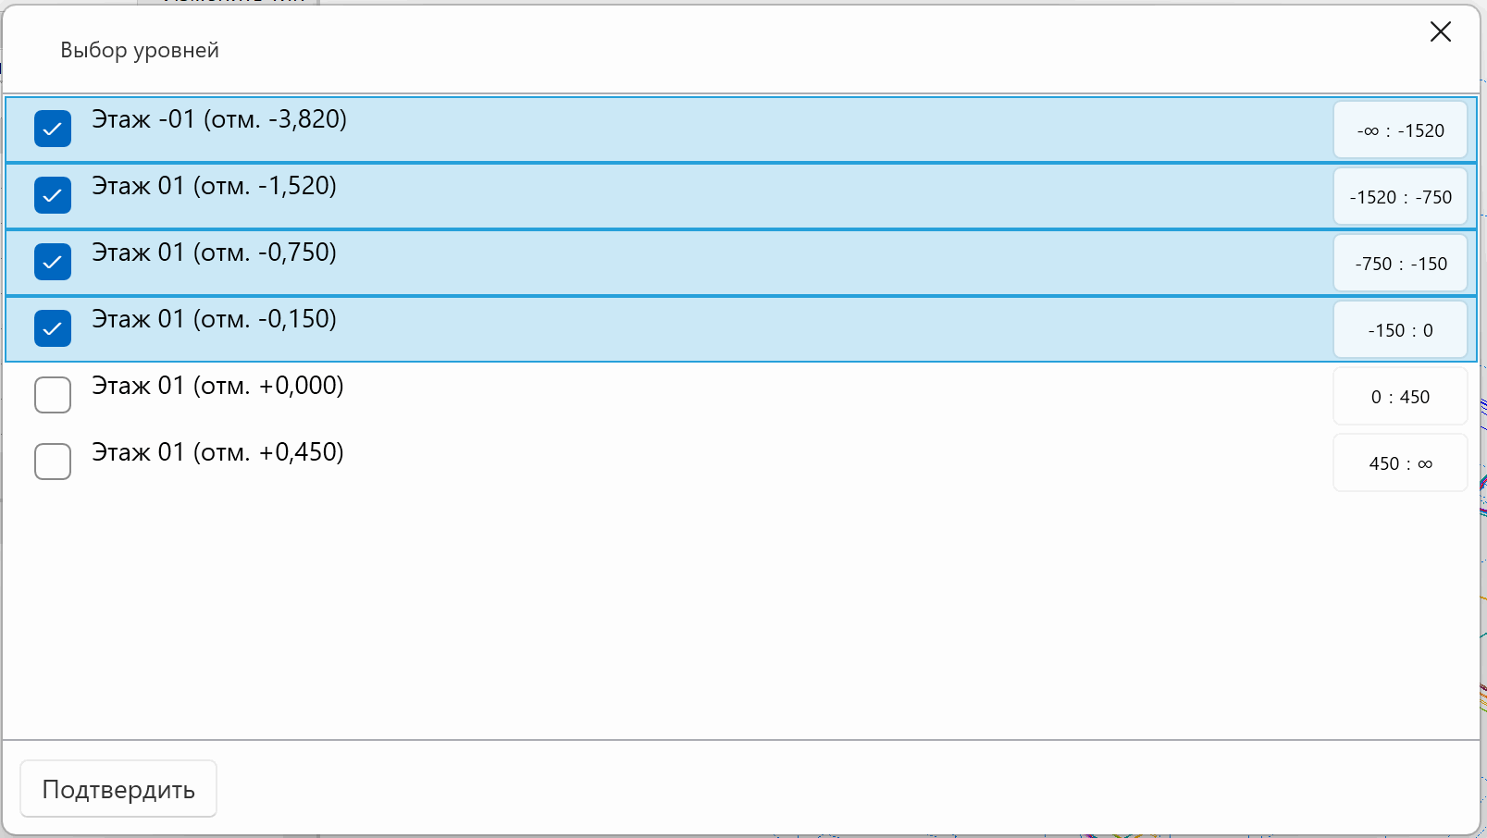Click the -∞ : -1520 range box

pyautogui.click(x=1400, y=129)
